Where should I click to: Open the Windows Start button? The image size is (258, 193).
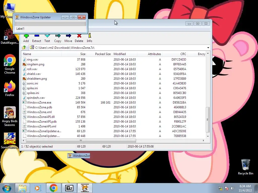[x=7, y=188]
